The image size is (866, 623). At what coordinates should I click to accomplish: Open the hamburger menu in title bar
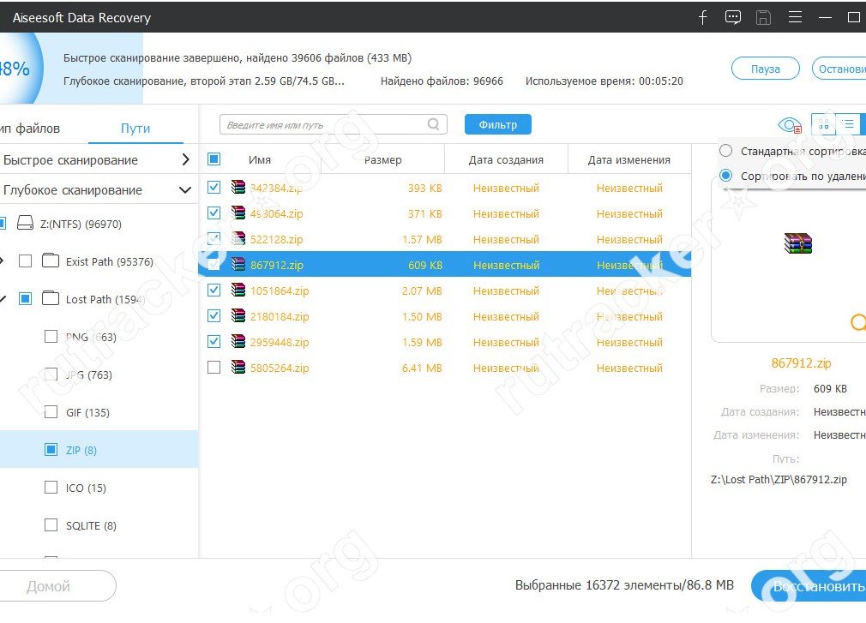[x=796, y=18]
